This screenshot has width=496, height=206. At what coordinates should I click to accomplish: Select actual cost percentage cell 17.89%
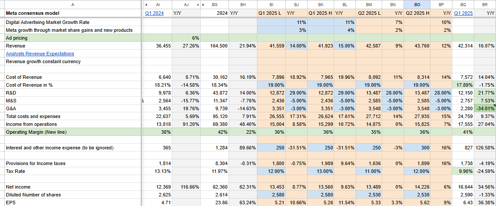(463, 85)
